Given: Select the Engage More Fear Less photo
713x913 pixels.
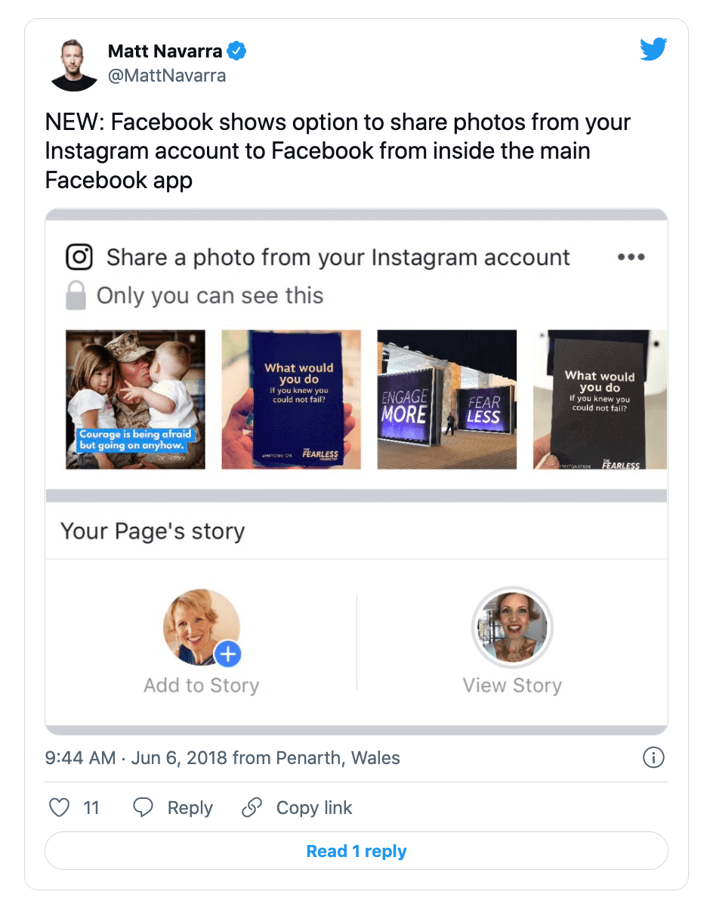Looking at the screenshot, I should tap(447, 399).
